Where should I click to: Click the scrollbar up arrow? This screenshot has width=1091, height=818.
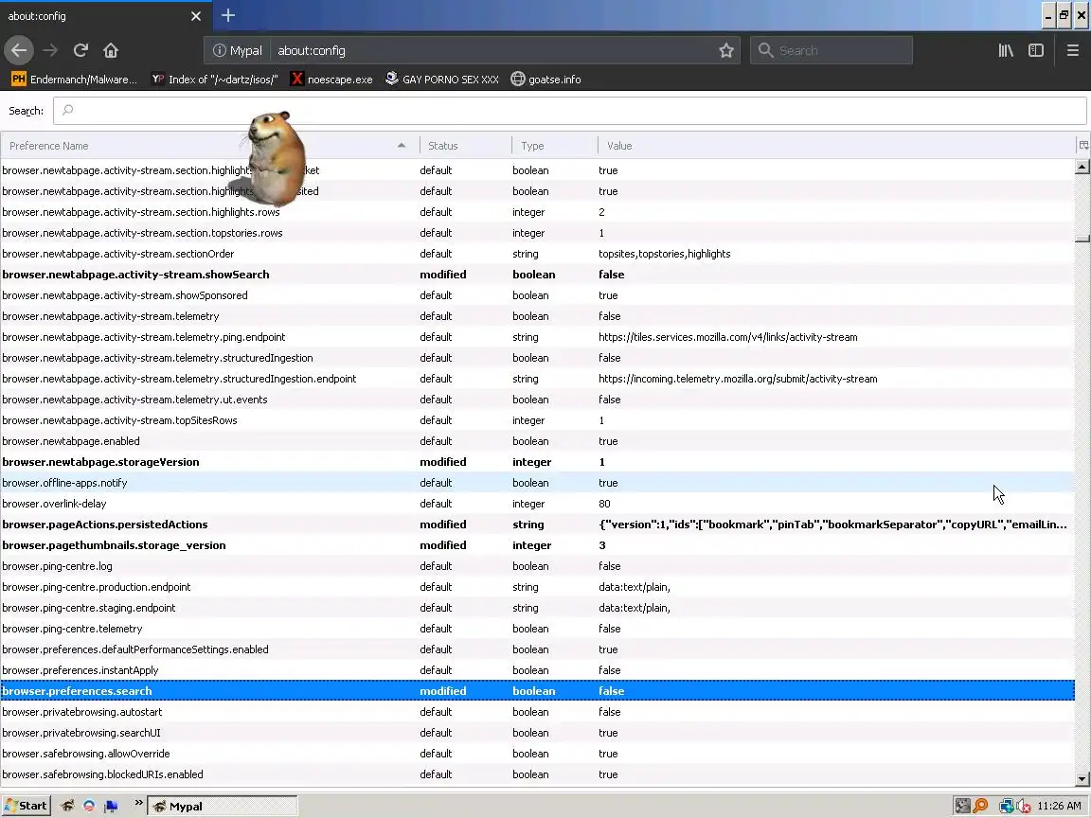tap(1082, 167)
